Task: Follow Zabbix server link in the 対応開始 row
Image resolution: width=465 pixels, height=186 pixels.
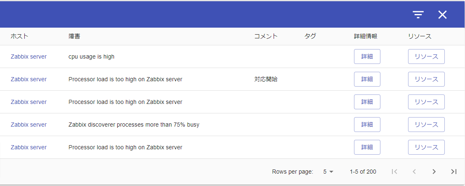Action: [28, 79]
